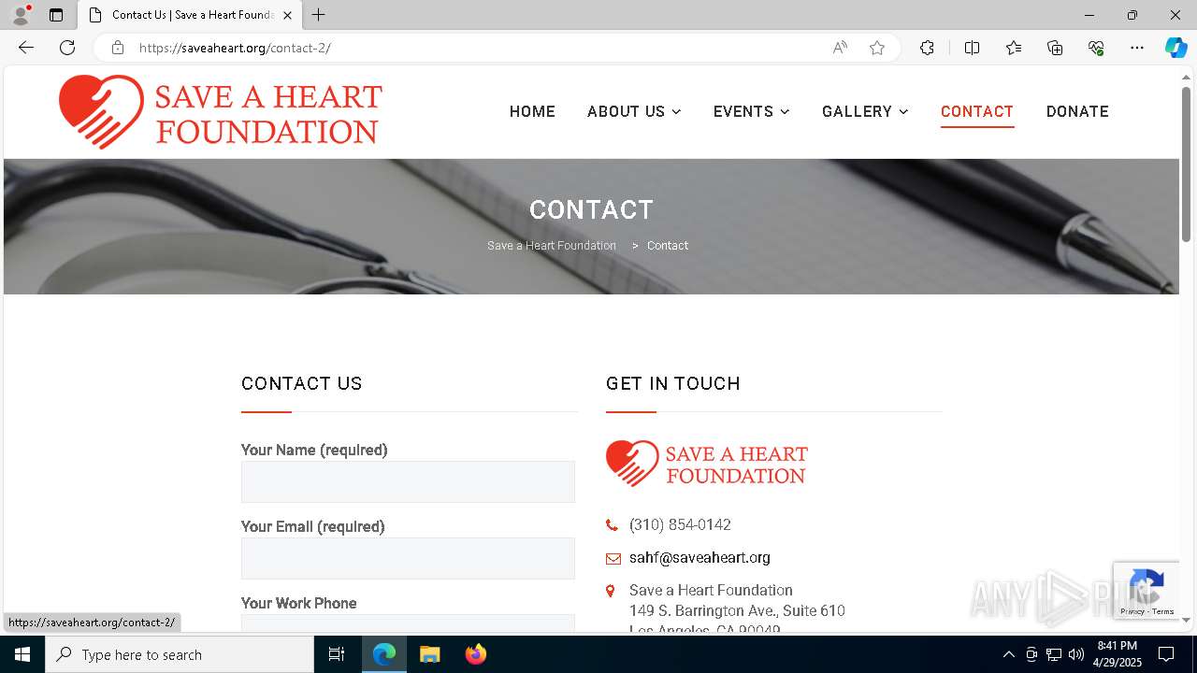1197x673 pixels.
Task: Show hidden system tray icons
Action: click(1008, 654)
